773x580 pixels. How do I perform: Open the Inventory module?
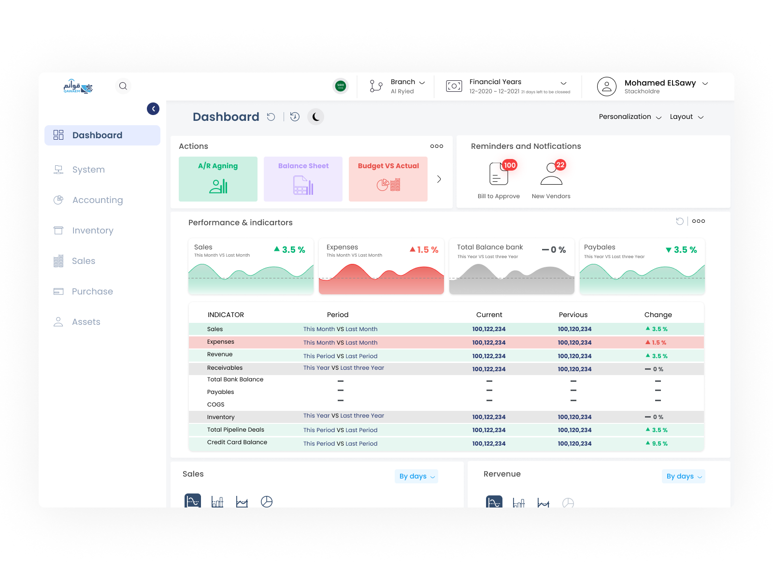click(92, 231)
